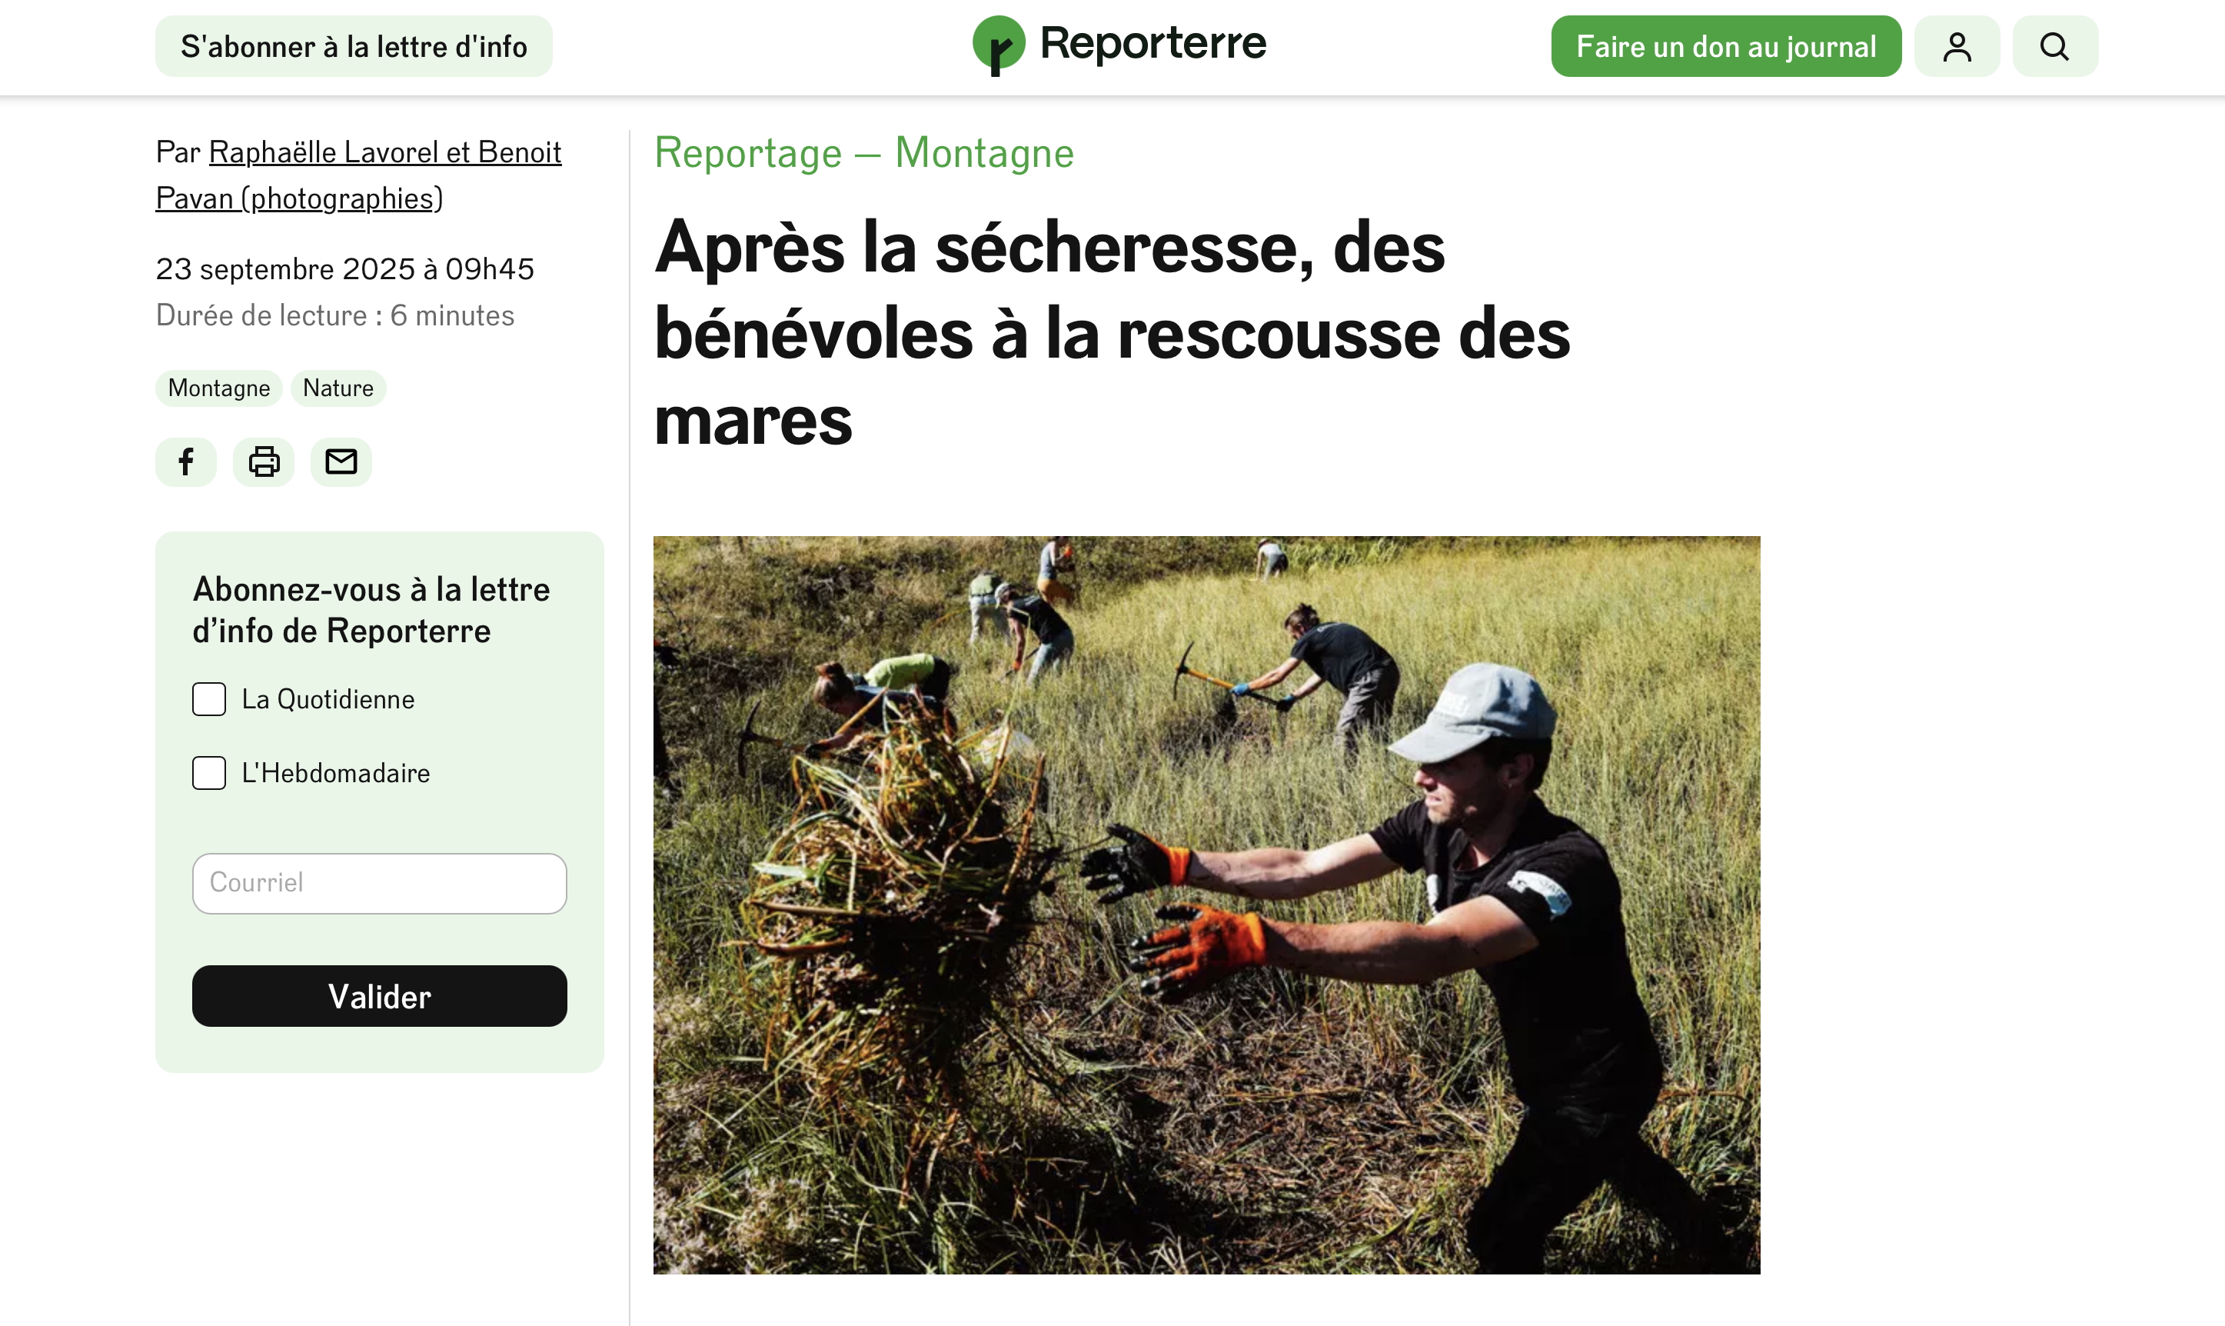Share article via Facebook icon
Screen dimensions: 2225x1326
(x=186, y=462)
